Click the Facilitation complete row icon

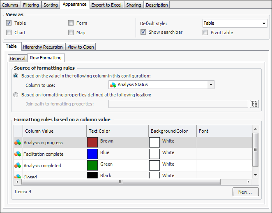(x=18, y=154)
